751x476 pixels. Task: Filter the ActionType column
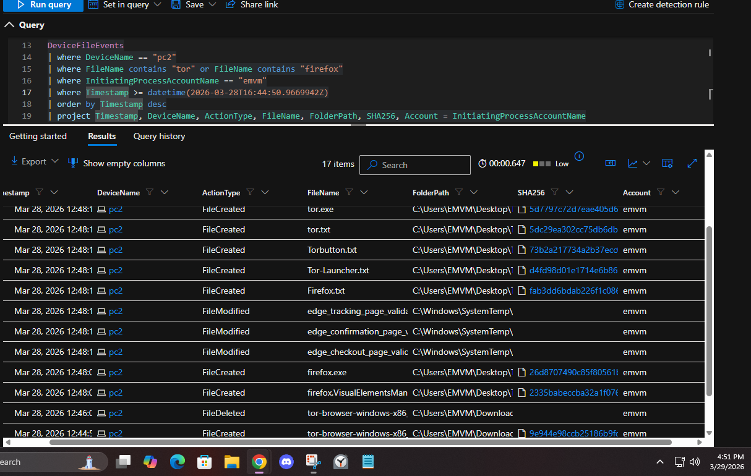point(251,192)
